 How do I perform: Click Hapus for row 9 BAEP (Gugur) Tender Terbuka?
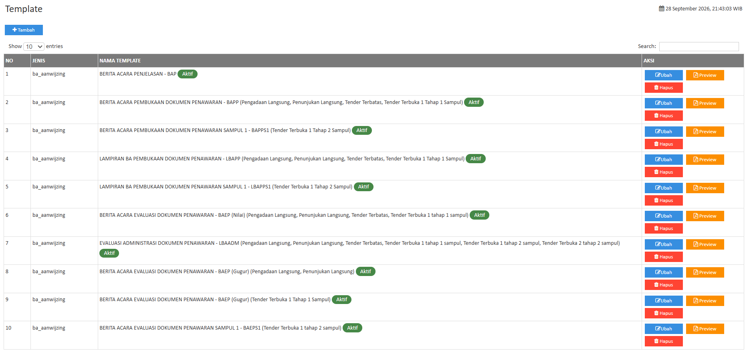click(x=664, y=313)
